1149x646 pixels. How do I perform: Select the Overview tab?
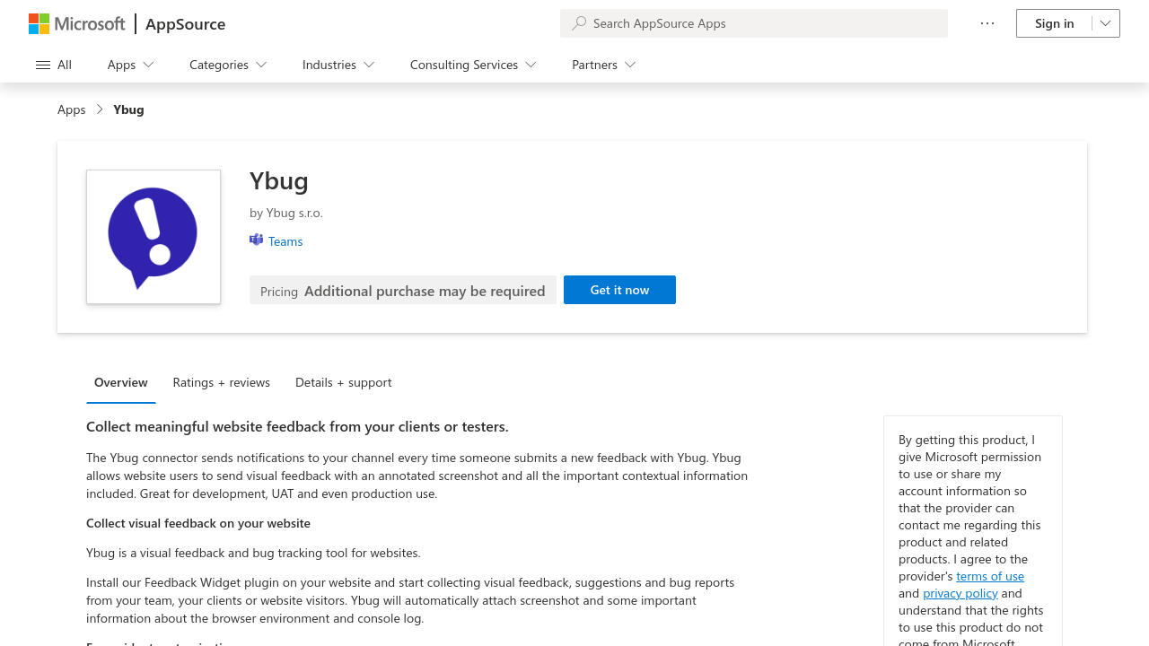pyautogui.click(x=121, y=382)
